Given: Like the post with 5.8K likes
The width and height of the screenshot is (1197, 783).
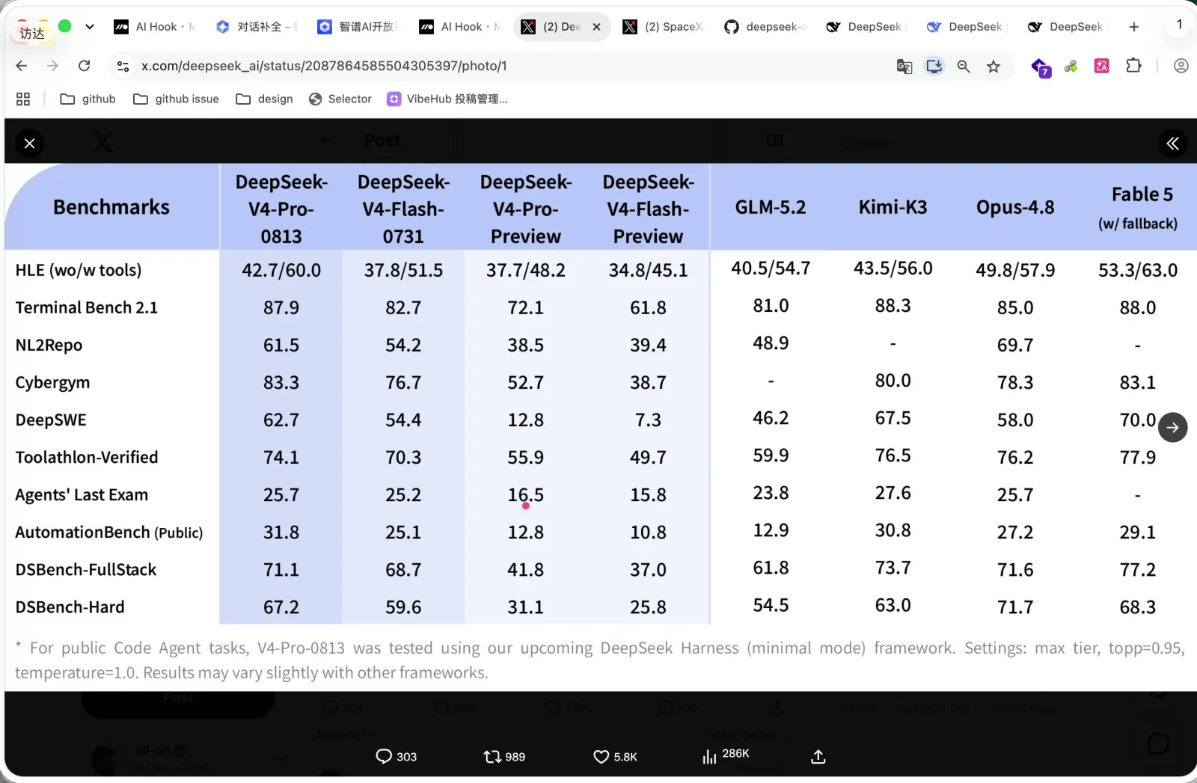Looking at the screenshot, I should click(615, 756).
